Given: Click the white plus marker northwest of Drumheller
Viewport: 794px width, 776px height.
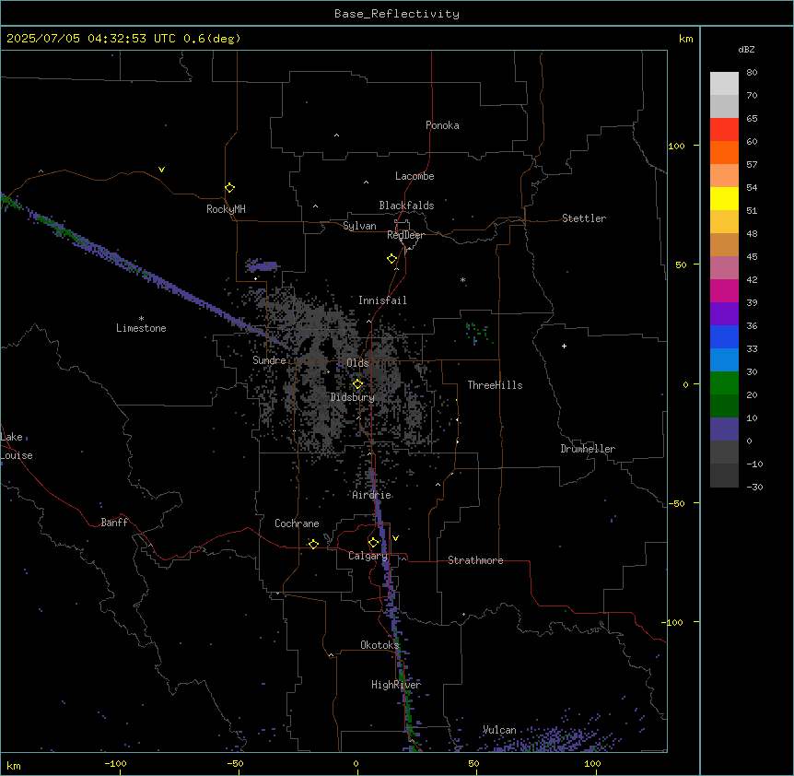Looking at the screenshot, I should (x=564, y=346).
